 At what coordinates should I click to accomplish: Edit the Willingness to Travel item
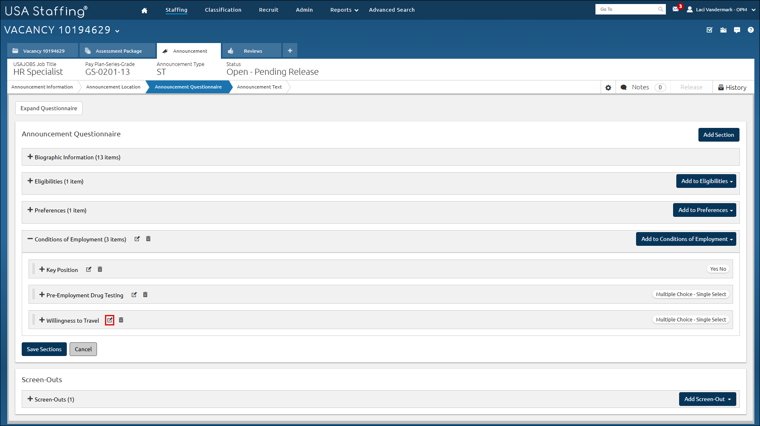point(110,320)
